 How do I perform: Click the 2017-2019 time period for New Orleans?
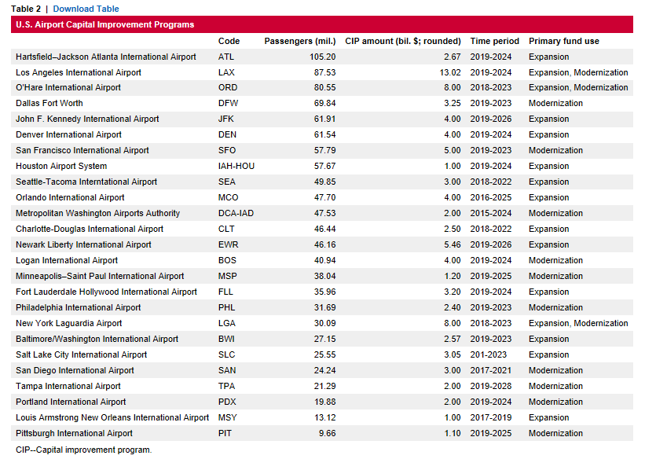click(x=491, y=417)
